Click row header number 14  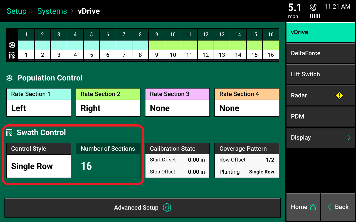238,34
